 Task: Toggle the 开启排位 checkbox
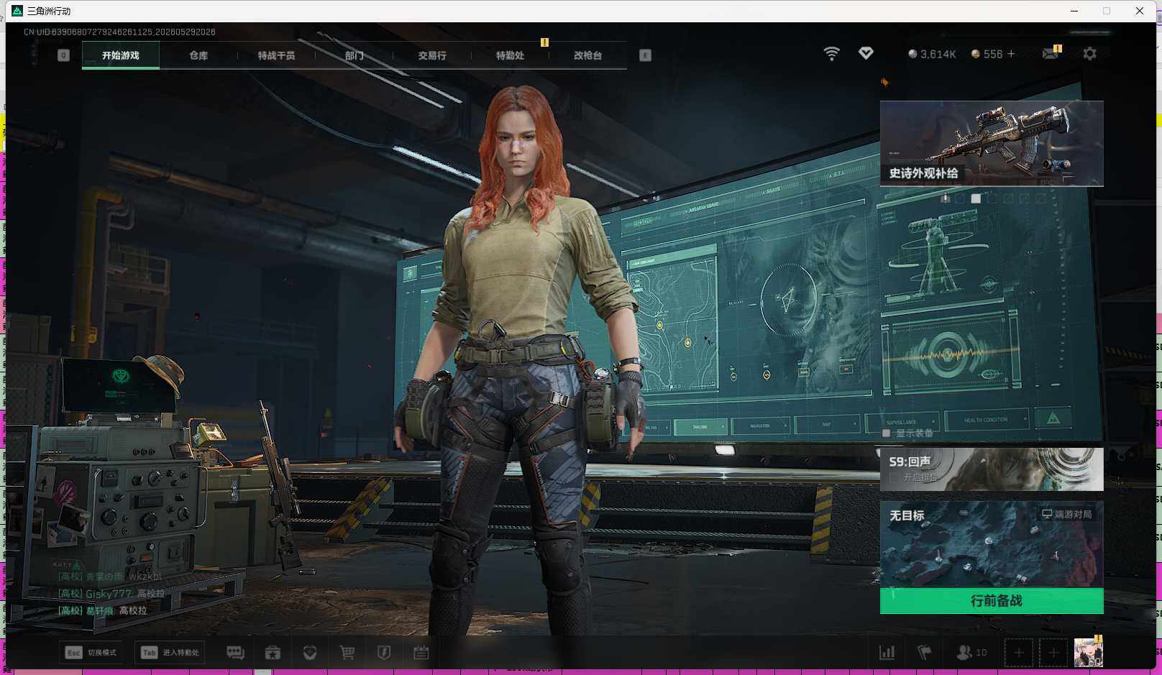point(894,477)
